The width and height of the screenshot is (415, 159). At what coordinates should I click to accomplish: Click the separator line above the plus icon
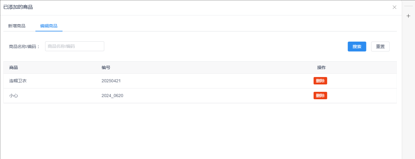coord(409,6)
